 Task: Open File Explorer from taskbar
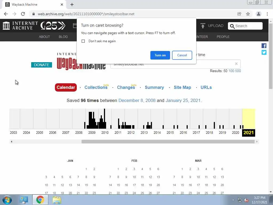(x=57, y=200)
